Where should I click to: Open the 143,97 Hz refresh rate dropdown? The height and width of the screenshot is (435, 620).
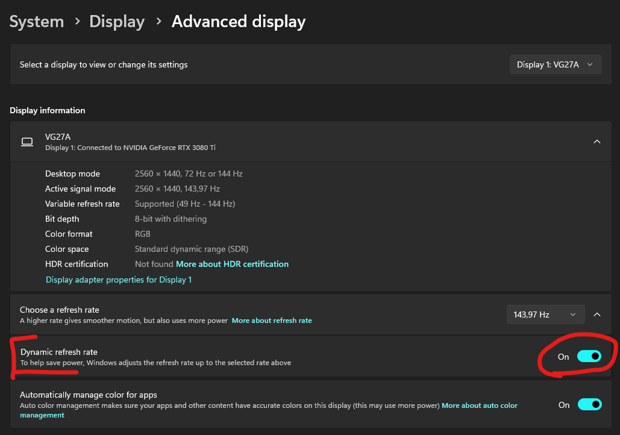(545, 315)
